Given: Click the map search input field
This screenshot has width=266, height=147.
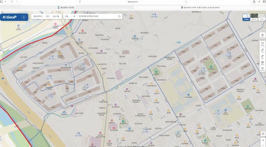Looking at the screenshot, I should pos(98,16).
